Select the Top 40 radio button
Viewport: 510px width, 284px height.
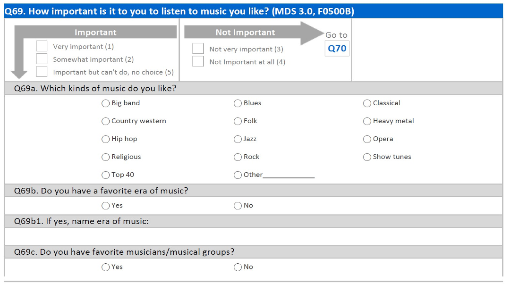[x=106, y=175]
